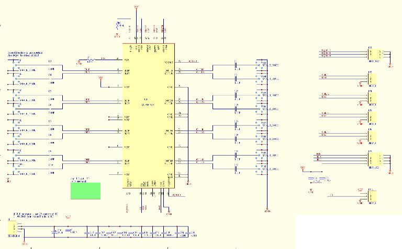This screenshot has width=402, height=249.
Task: Select the ground symbol under the left input connectors
Action: click(x=8, y=180)
